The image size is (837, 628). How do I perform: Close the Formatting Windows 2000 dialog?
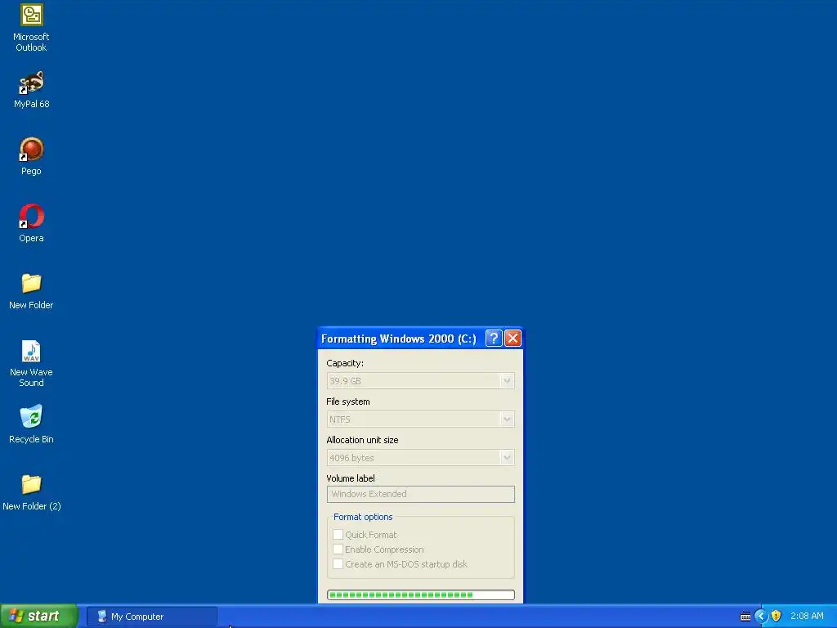513,338
